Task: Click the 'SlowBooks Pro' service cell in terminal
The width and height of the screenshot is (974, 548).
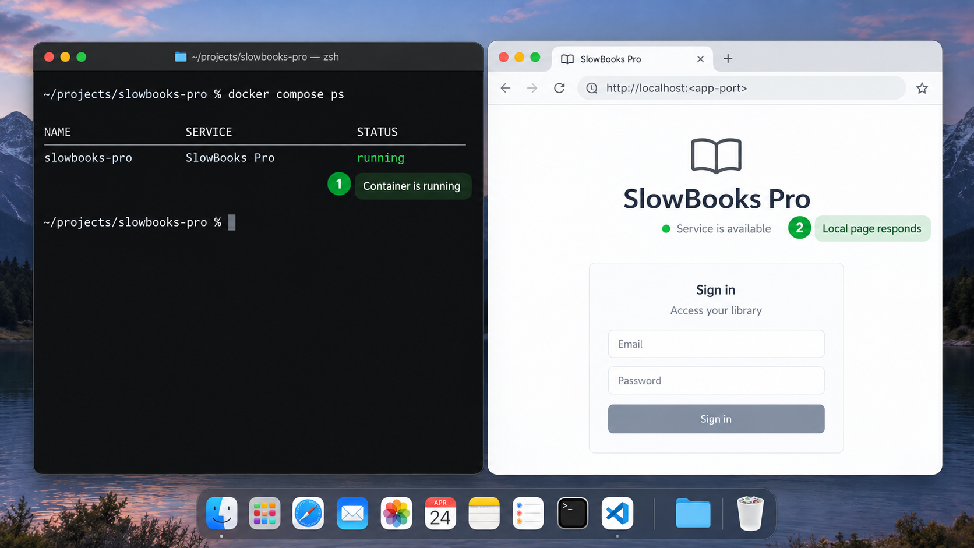Action: point(230,158)
